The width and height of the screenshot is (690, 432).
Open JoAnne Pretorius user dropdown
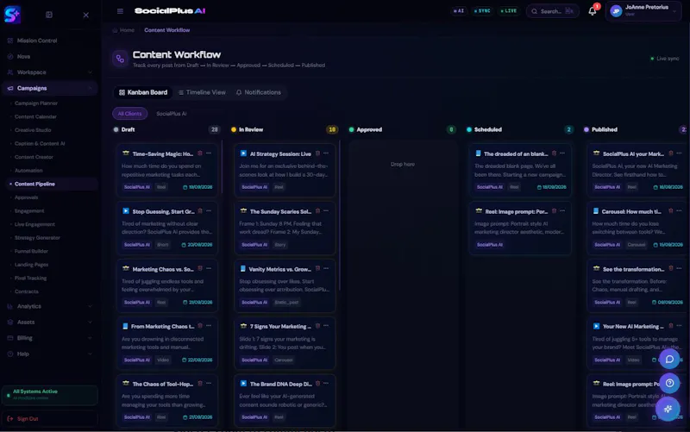(x=643, y=11)
